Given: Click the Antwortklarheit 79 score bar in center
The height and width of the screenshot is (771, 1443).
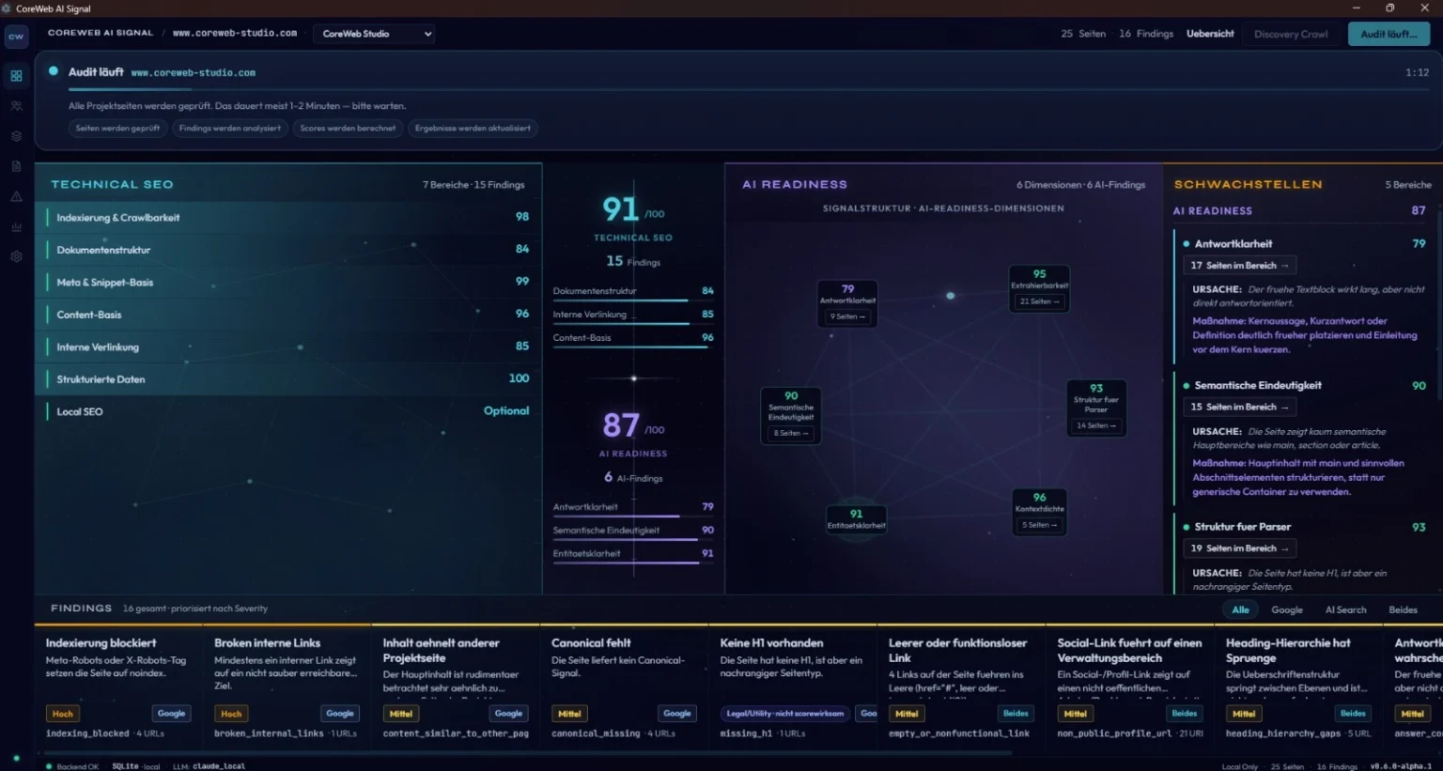Looking at the screenshot, I should [x=633, y=509].
